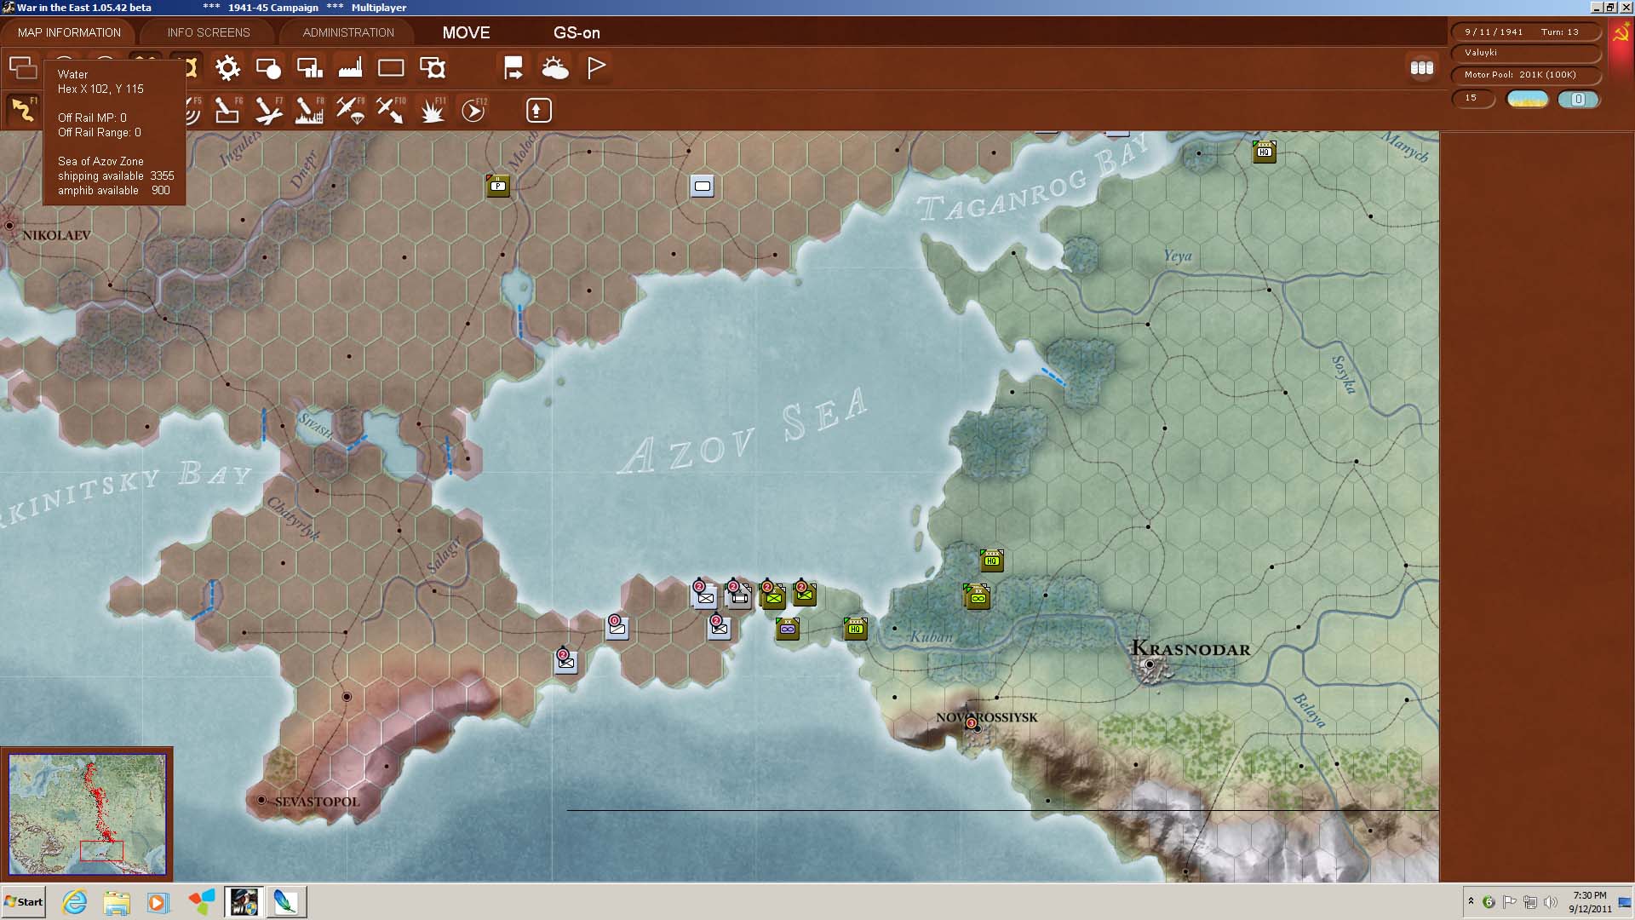Click the minimap thumbnail of the front

click(87, 814)
